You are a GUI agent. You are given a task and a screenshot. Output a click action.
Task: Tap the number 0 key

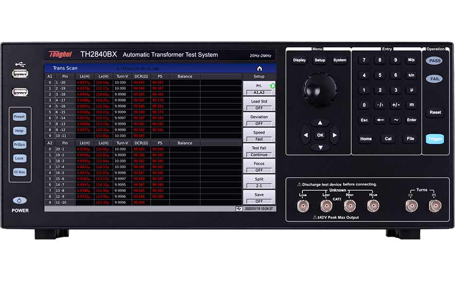coord(364,105)
